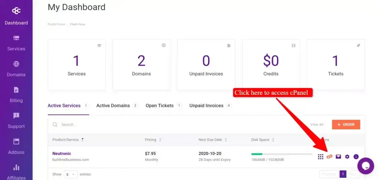Click the $7.95 pricing cell
This screenshot has height=180, width=379.
(x=150, y=153)
